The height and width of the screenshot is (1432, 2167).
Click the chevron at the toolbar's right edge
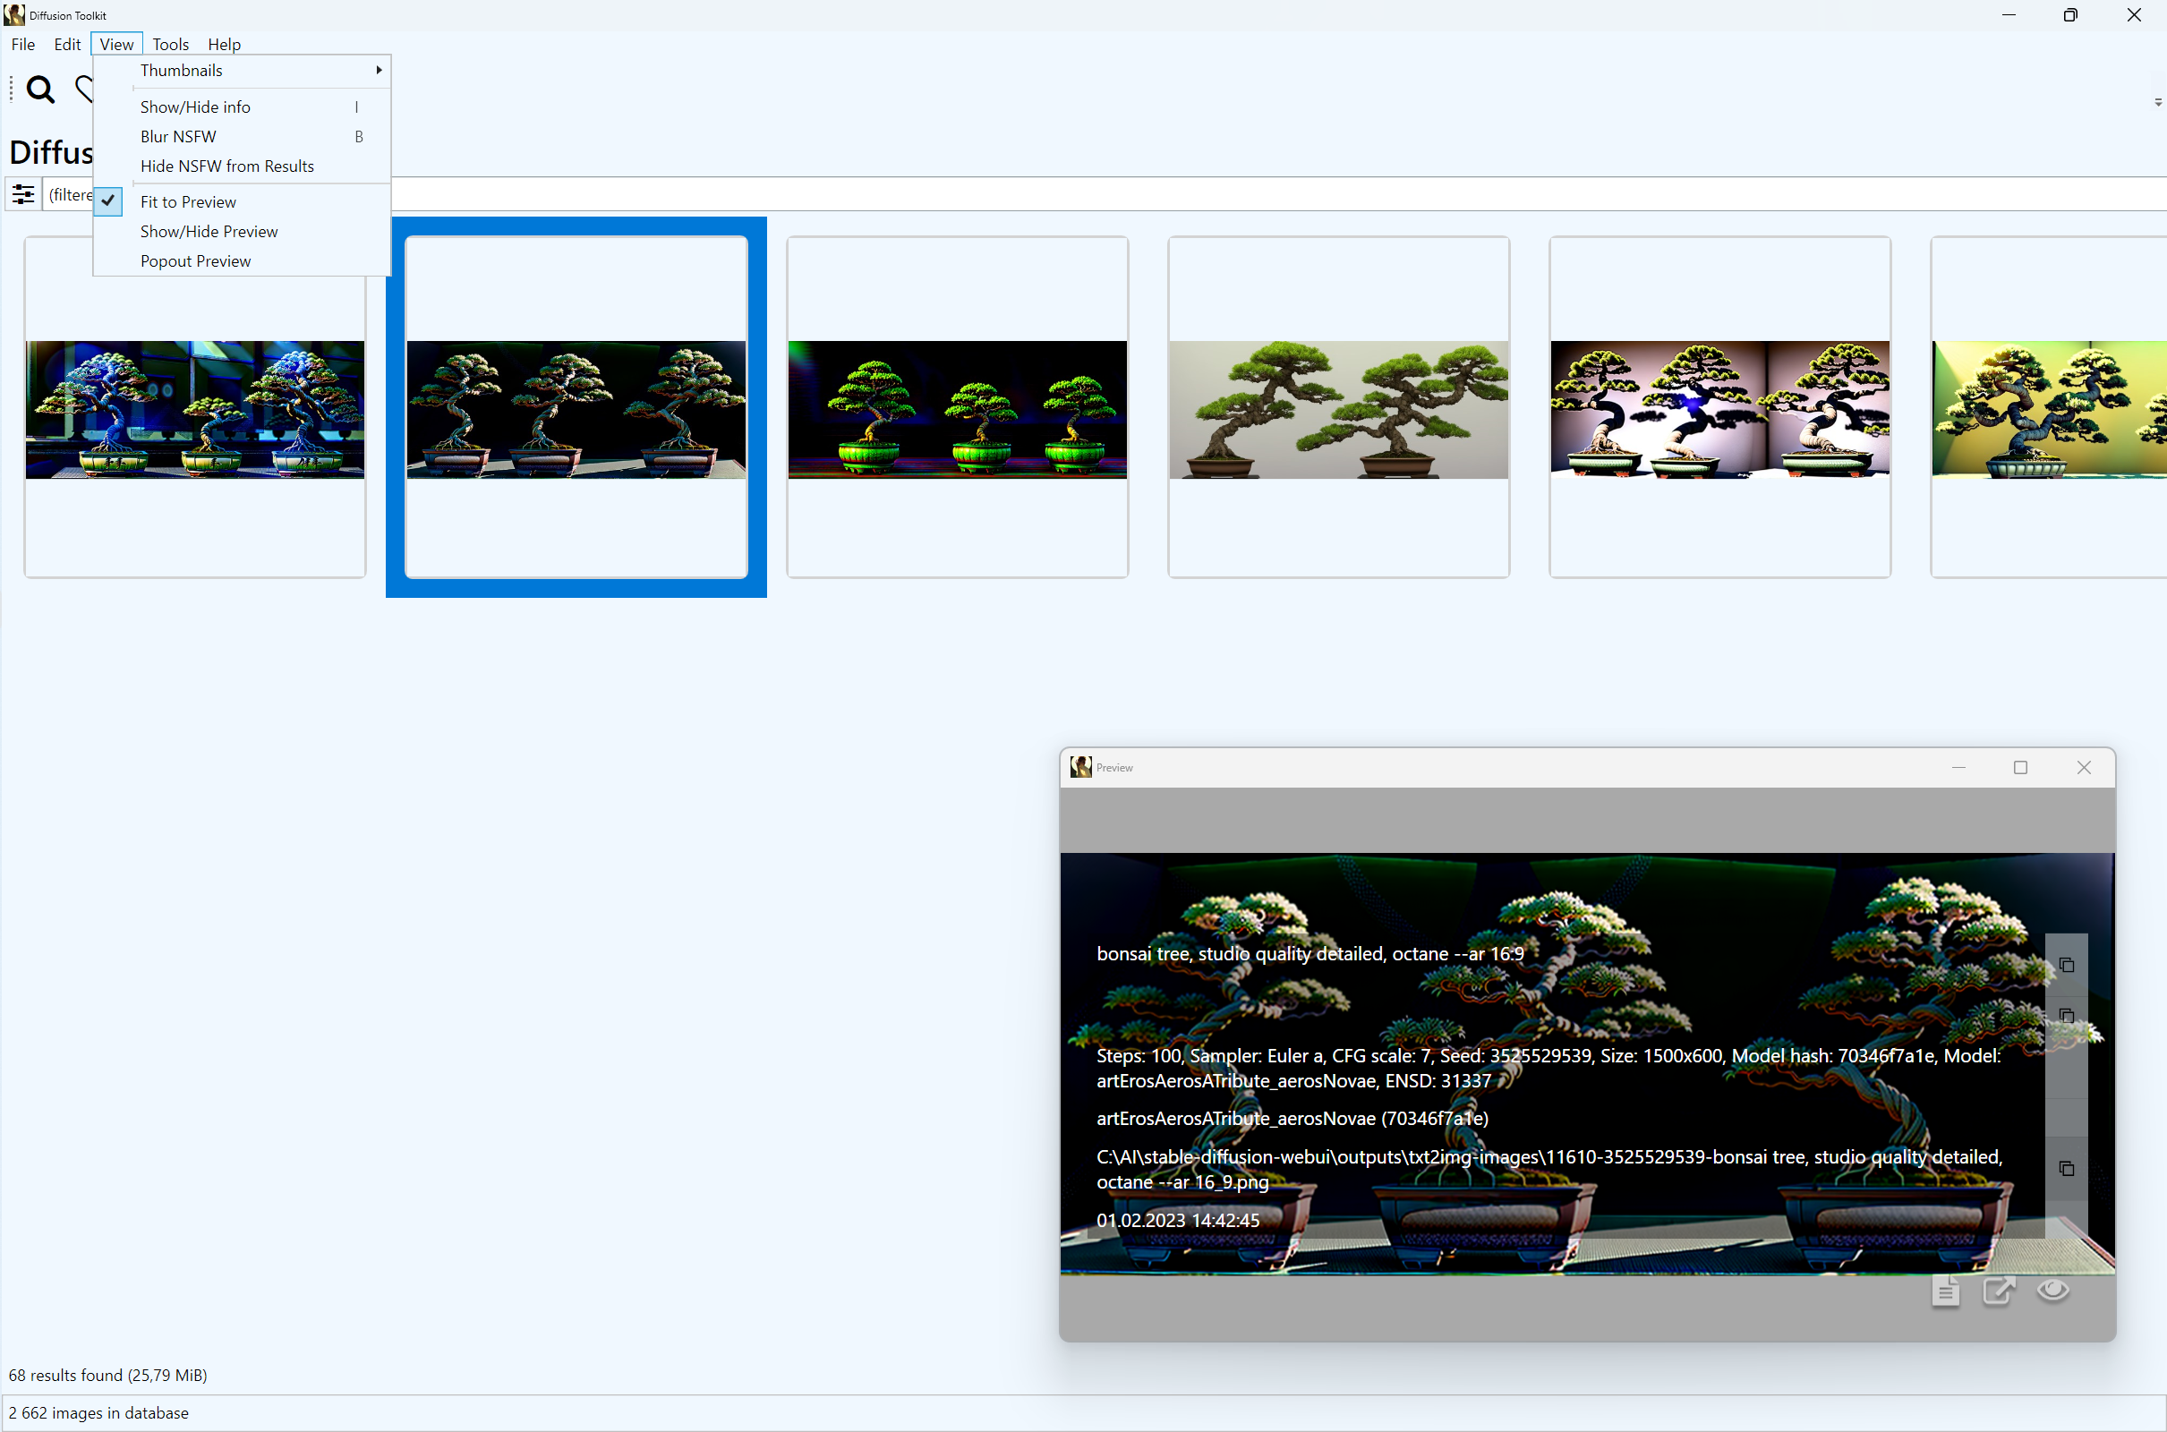2158,101
